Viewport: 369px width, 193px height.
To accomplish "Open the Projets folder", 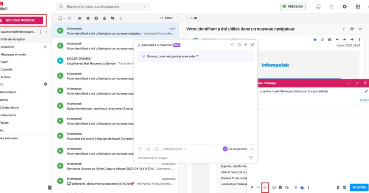I will tap(4, 123).
